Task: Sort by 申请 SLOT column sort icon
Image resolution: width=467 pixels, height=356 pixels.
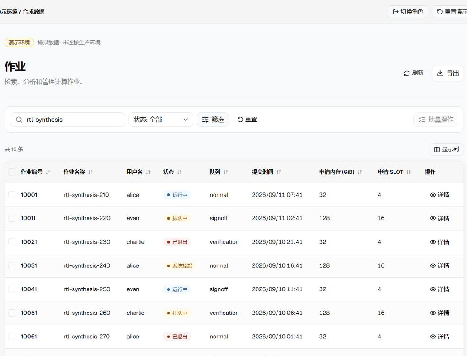Action: coord(409,172)
